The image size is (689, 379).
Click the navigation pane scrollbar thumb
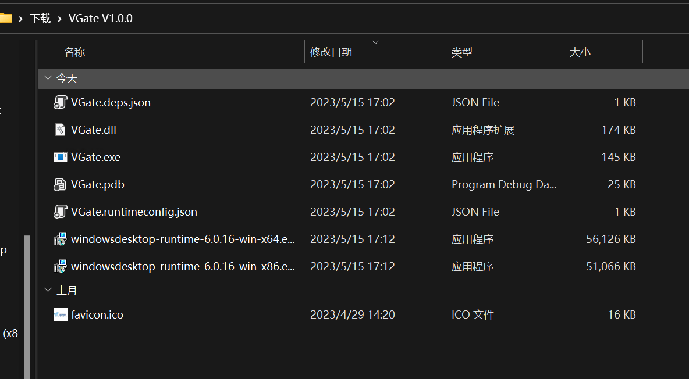click(x=27, y=307)
